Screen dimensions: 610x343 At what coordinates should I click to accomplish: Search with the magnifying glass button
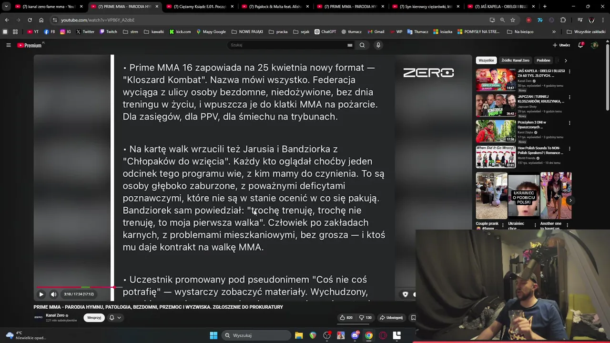[x=362, y=45]
